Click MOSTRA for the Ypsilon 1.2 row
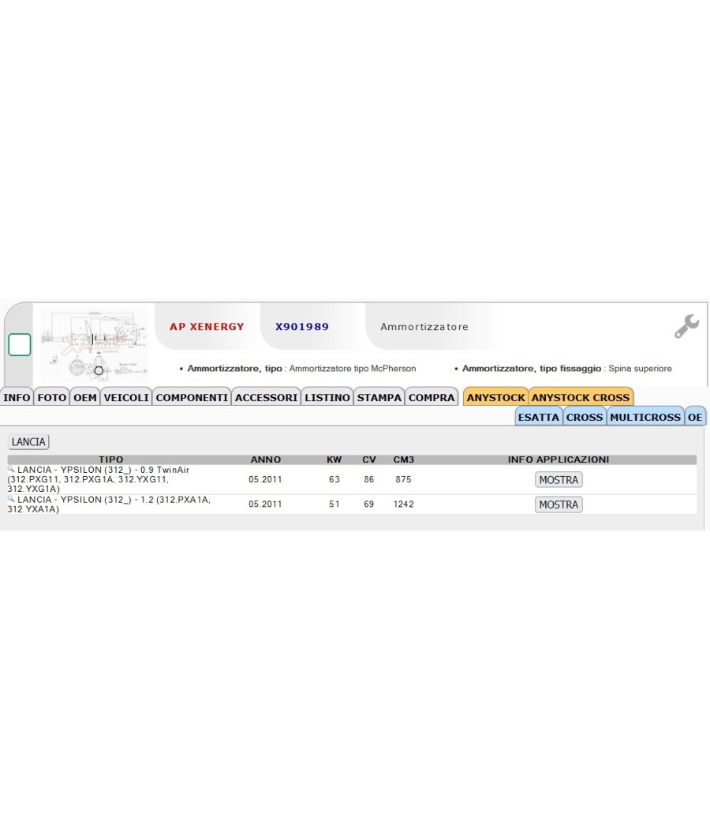Screen dimensions: 710x829 tap(559, 505)
